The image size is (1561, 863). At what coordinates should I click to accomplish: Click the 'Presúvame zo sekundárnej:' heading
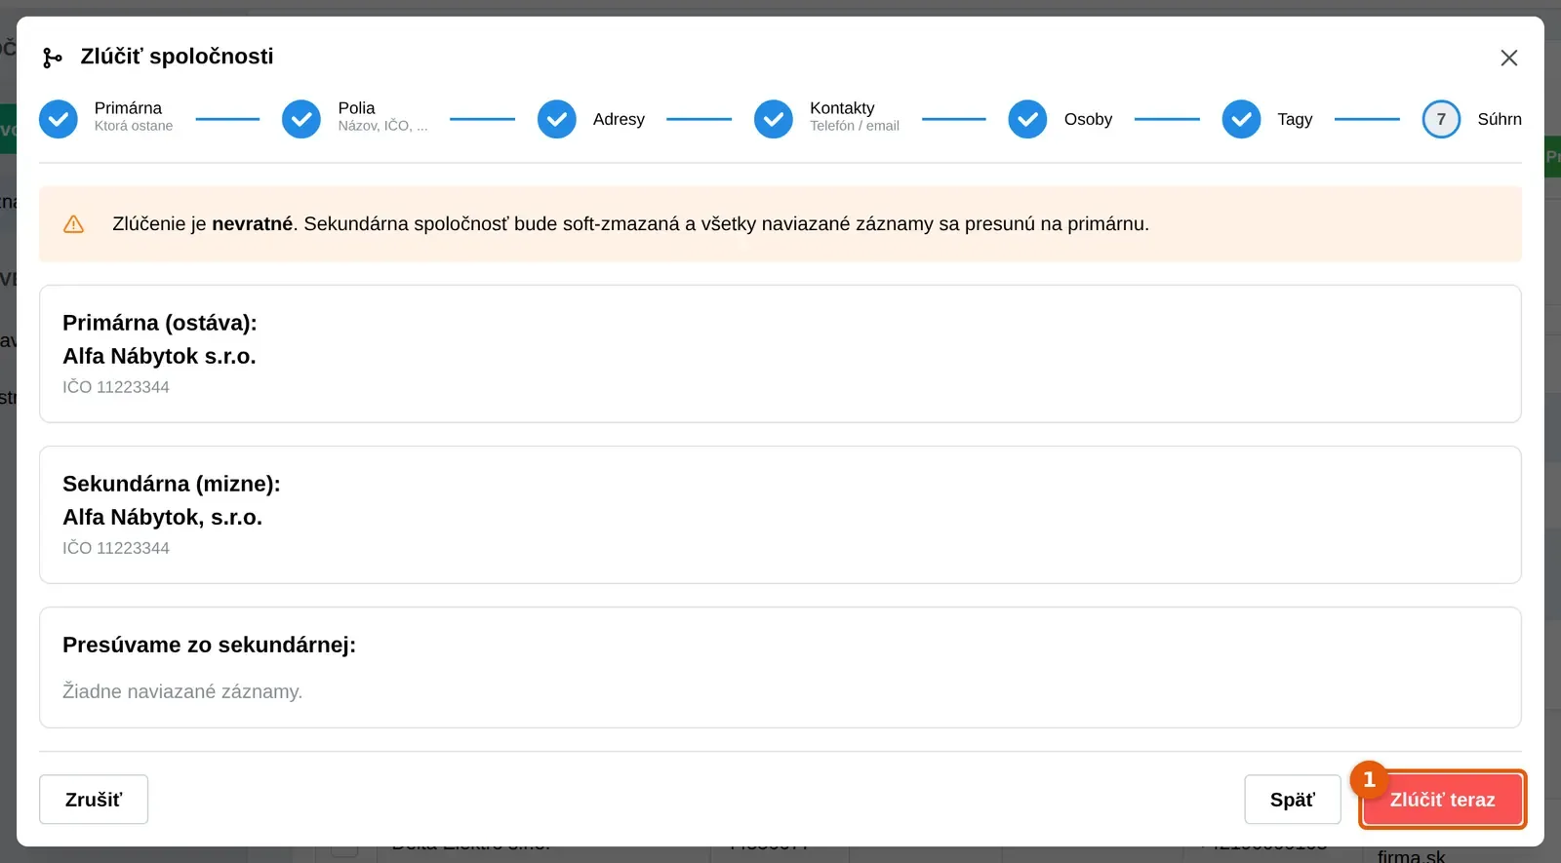point(209,645)
